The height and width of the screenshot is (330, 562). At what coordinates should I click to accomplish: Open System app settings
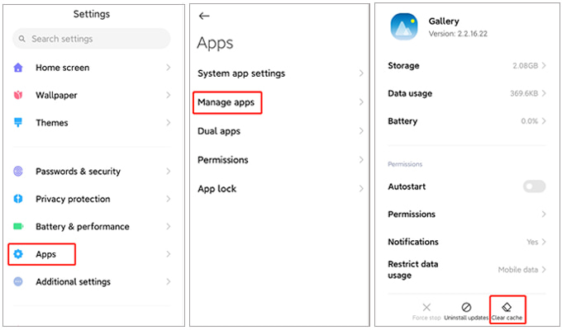pyautogui.click(x=241, y=73)
